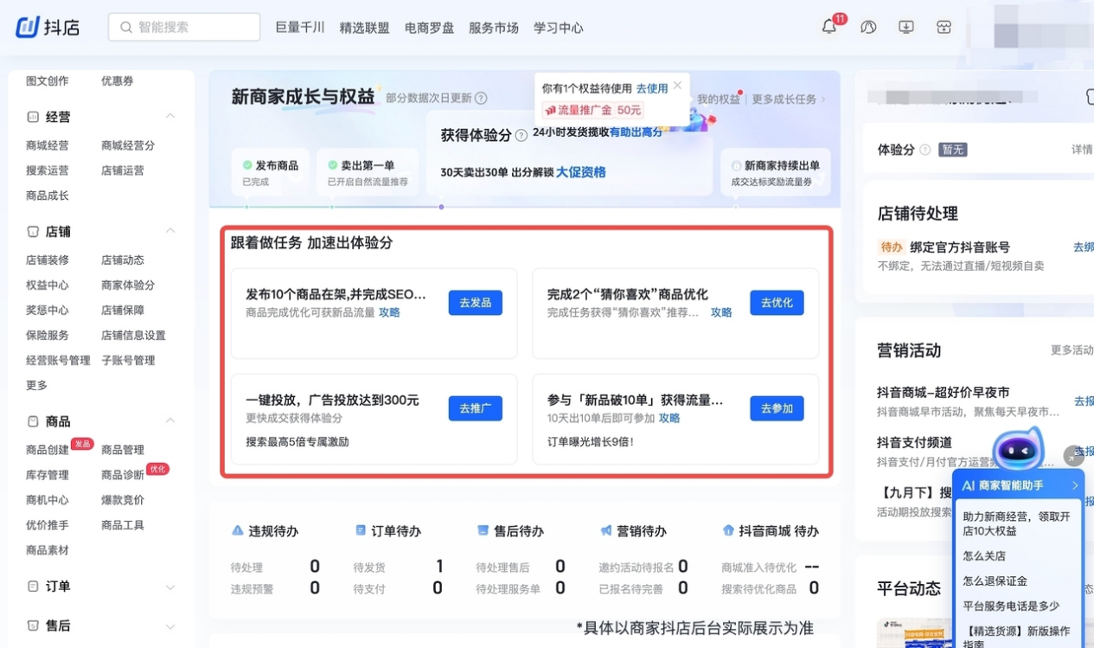The image size is (1094, 648).
Task: Close the 权益待使用 tooltip popup
Action: click(x=677, y=86)
